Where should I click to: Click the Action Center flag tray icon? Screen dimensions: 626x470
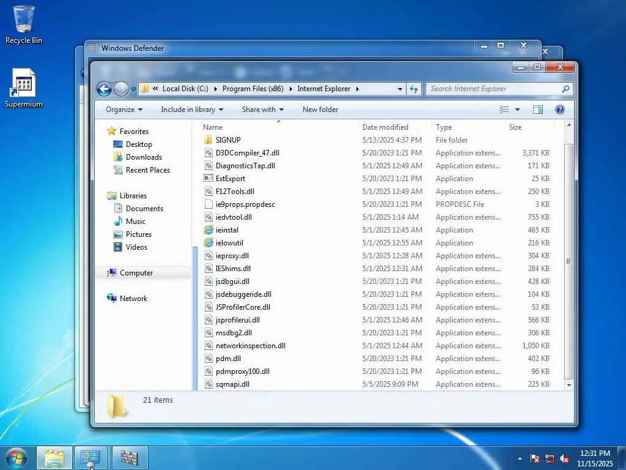[x=534, y=458]
